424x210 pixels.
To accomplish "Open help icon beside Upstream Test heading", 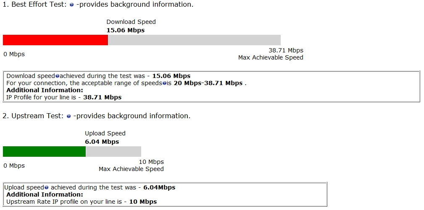I will (x=69, y=117).
